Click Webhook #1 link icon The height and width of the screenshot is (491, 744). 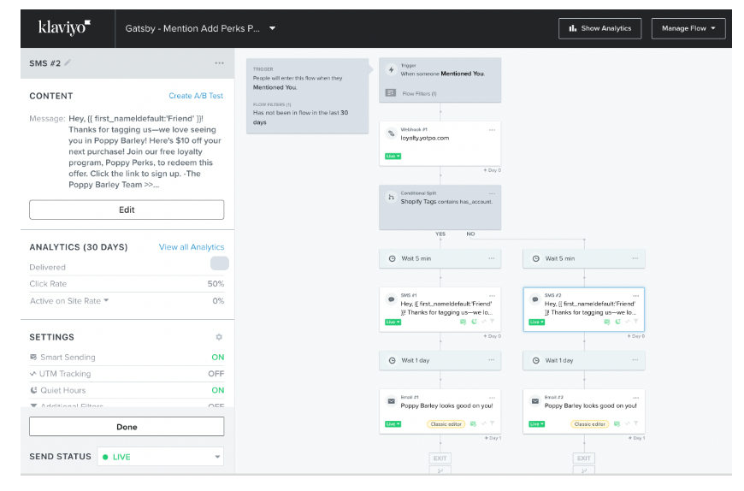tap(391, 133)
